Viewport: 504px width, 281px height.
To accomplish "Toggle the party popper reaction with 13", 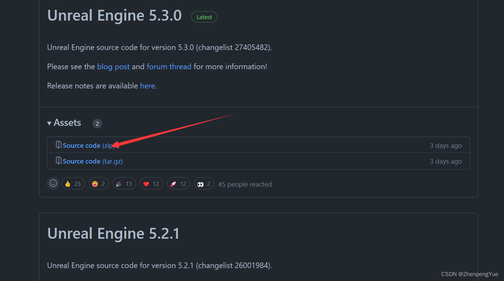I will (124, 183).
